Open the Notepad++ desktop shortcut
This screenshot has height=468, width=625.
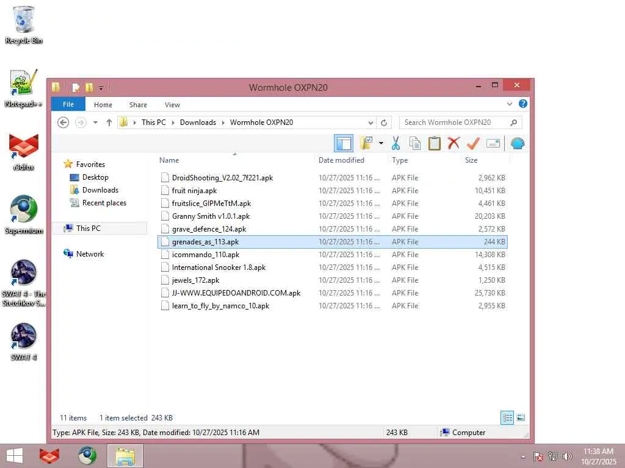(x=24, y=88)
